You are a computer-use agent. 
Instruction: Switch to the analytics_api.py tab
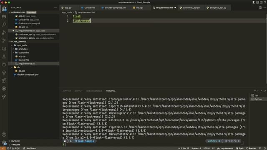(218, 7)
